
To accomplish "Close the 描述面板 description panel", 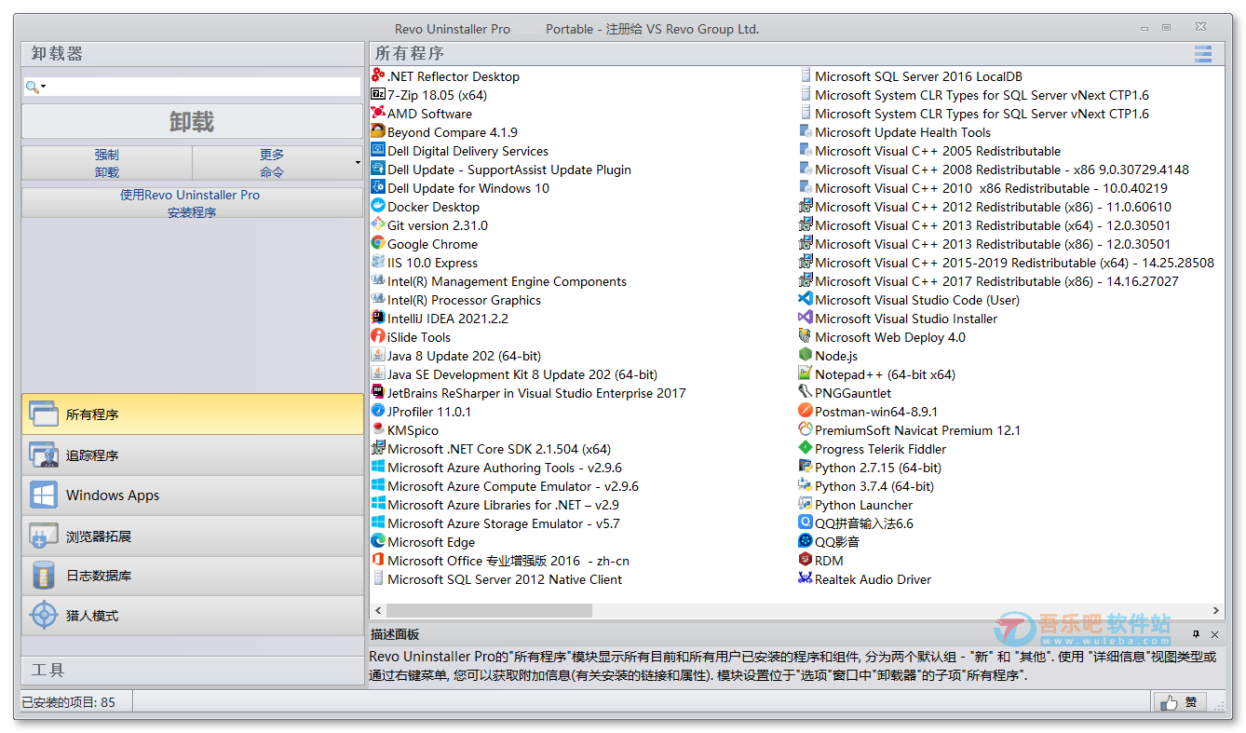I will tap(1215, 634).
